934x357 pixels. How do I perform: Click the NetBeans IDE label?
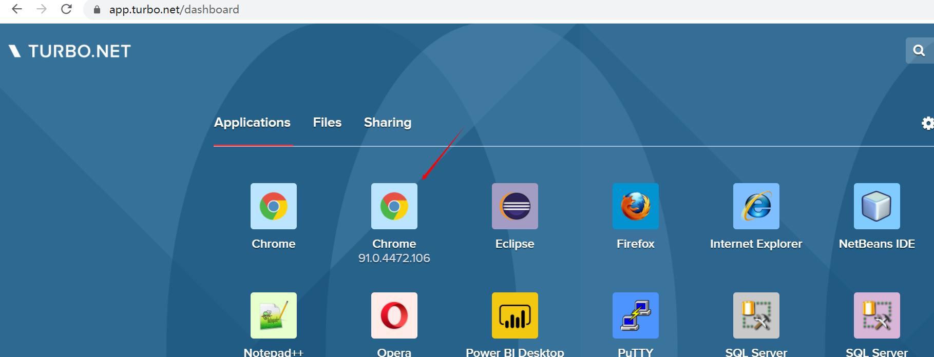(x=877, y=244)
